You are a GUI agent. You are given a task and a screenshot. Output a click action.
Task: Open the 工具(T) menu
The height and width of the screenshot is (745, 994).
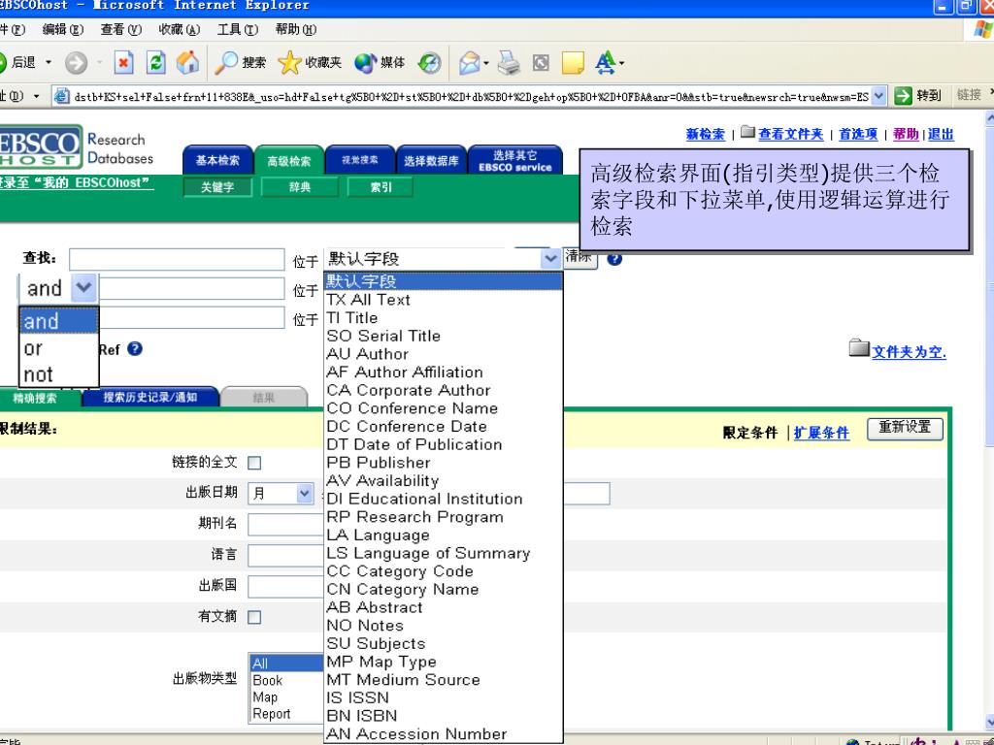pyautogui.click(x=238, y=30)
